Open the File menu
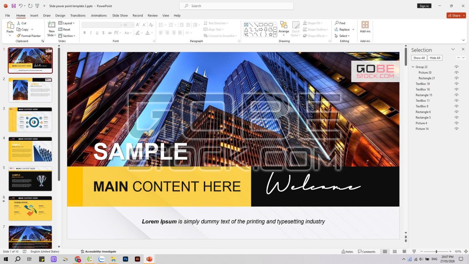The height and width of the screenshot is (264, 469). click(x=7, y=15)
